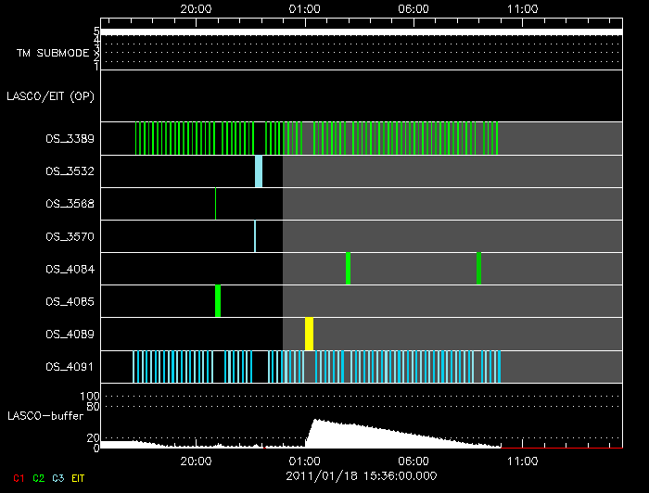The width and height of the screenshot is (649, 493).
Task: Click the cyan C3 legend label
Action: (57, 478)
